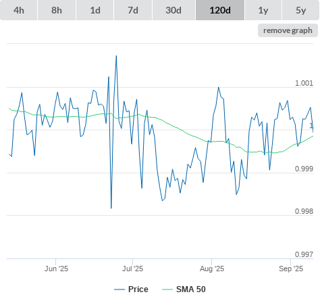This screenshot has height=307, width=320.
Task: Click the August price peak at 1.001
Action: (x=218, y=87)
